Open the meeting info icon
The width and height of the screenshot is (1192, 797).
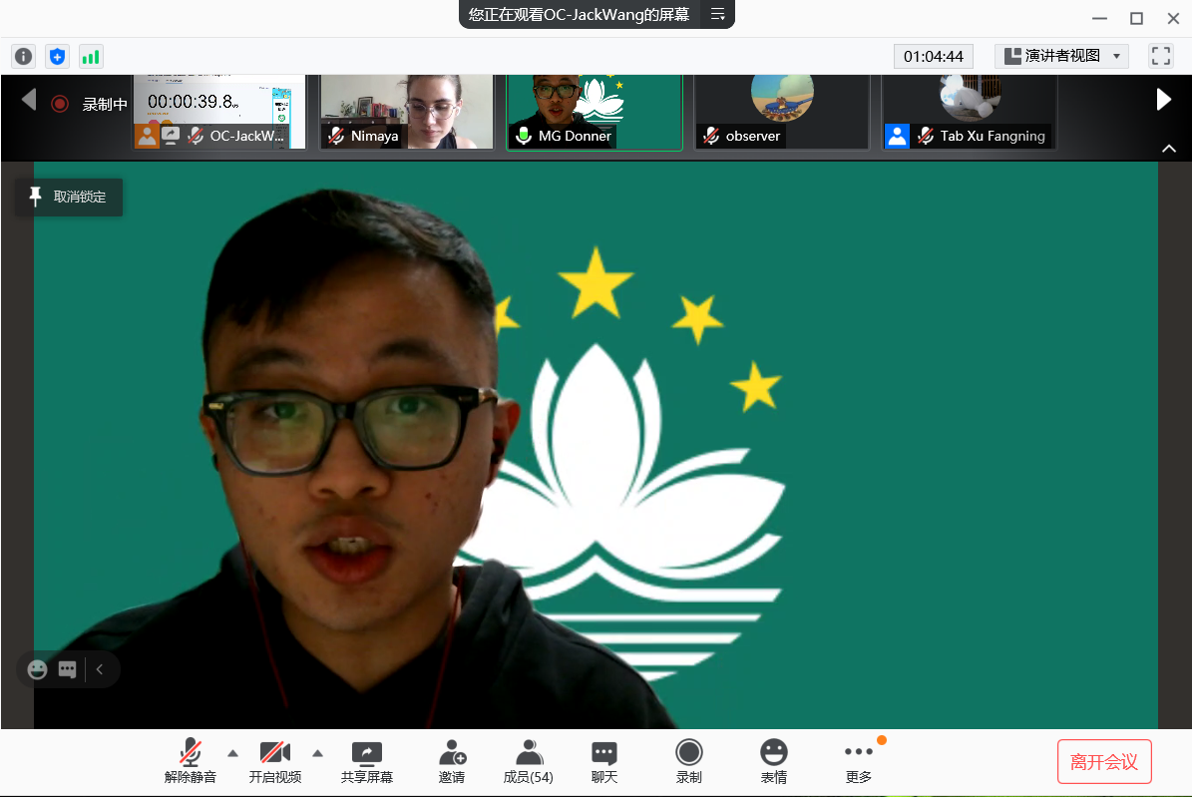coord(24,56)
